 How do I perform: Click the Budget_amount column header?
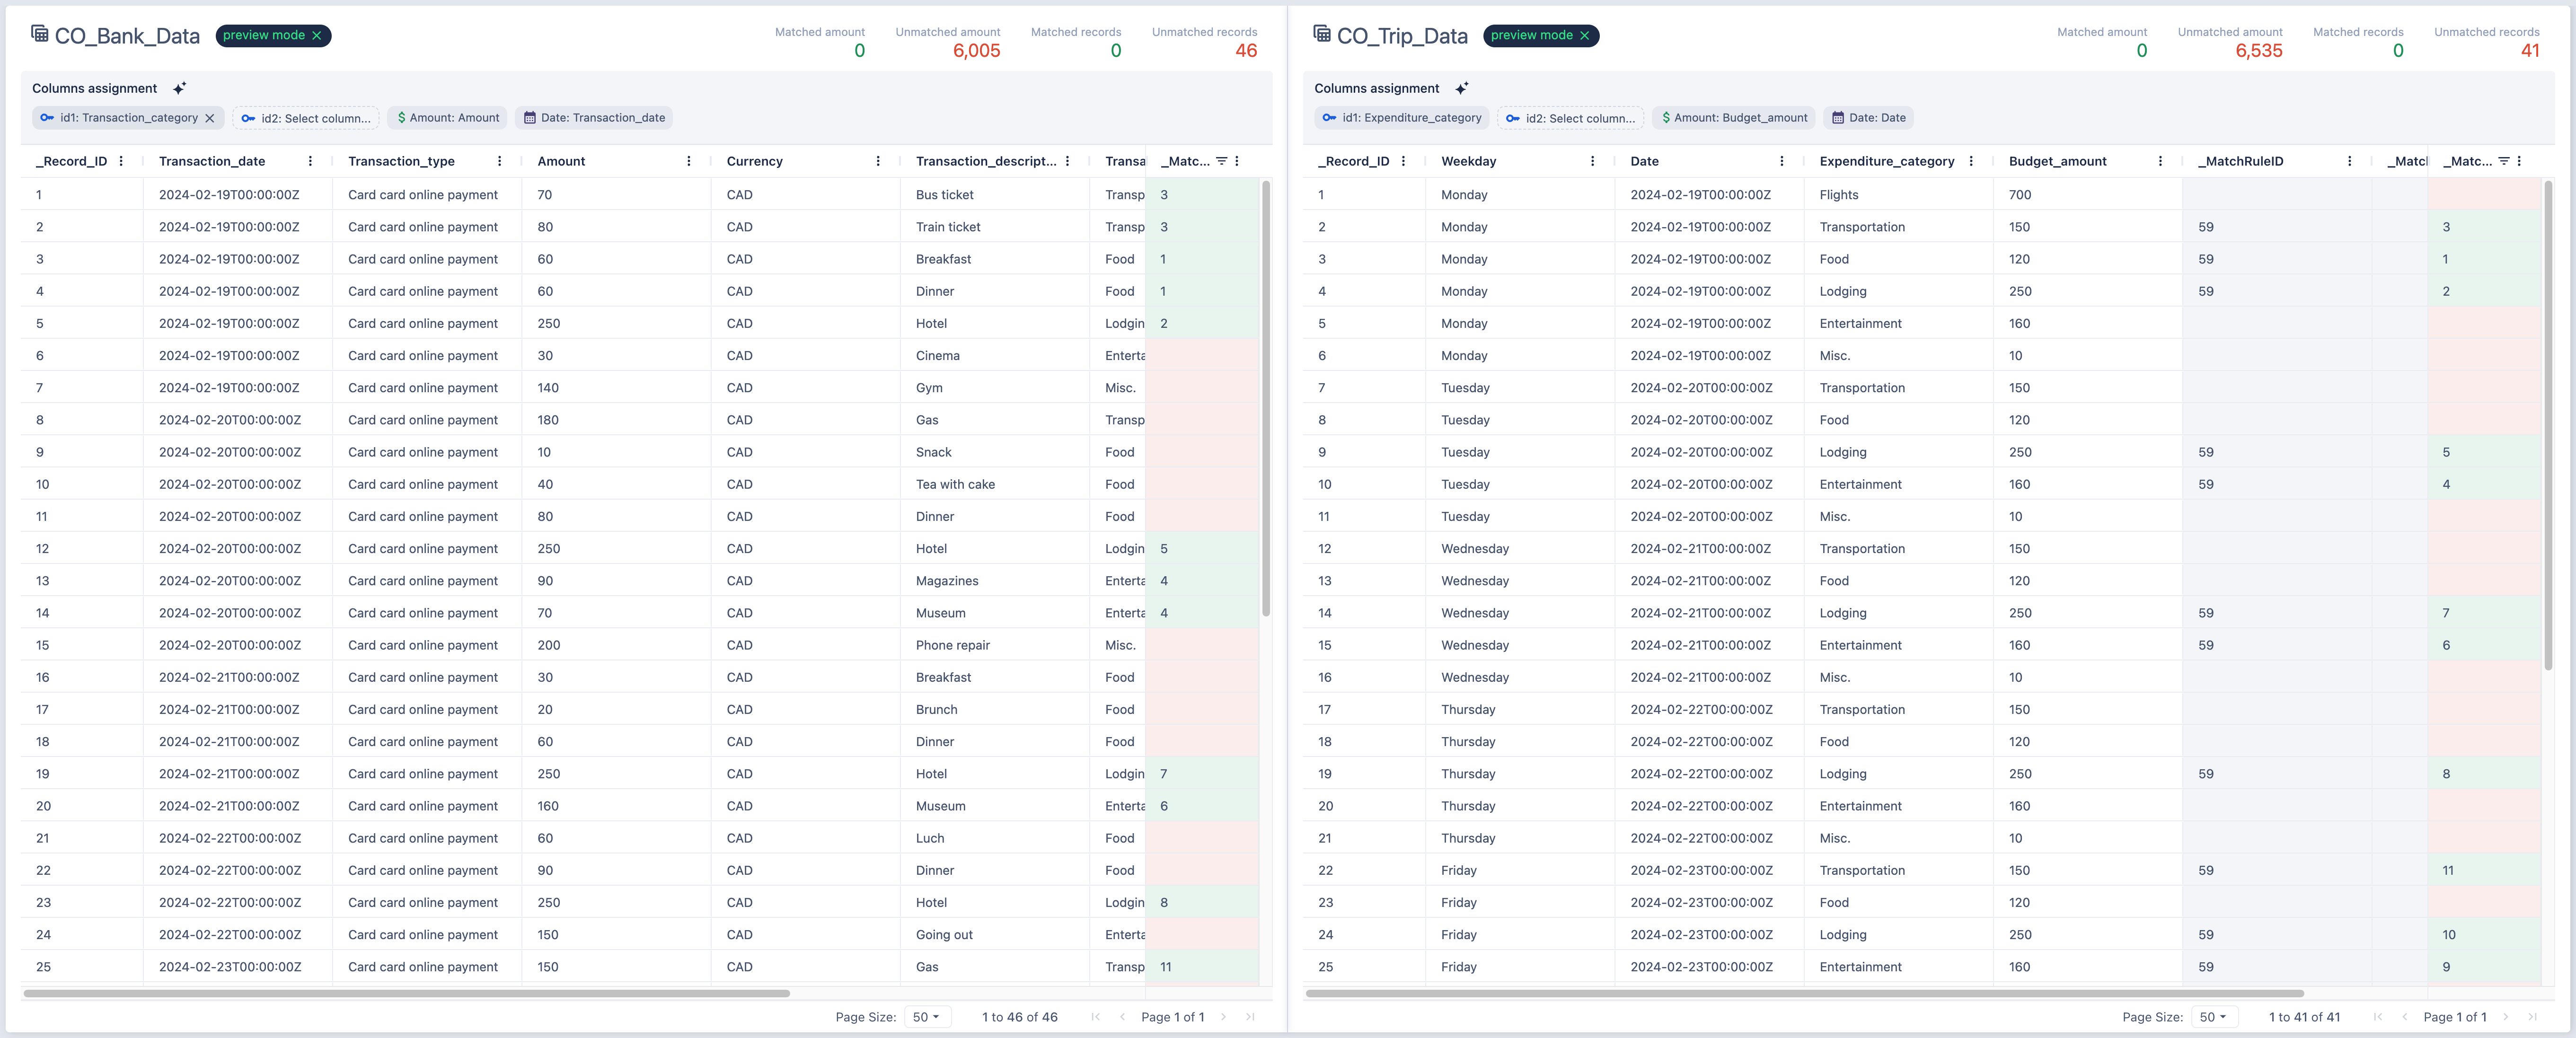pos(2057,161)
